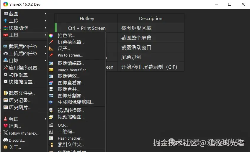
Task: Click the screenshots folder icon
Action: 6,93
